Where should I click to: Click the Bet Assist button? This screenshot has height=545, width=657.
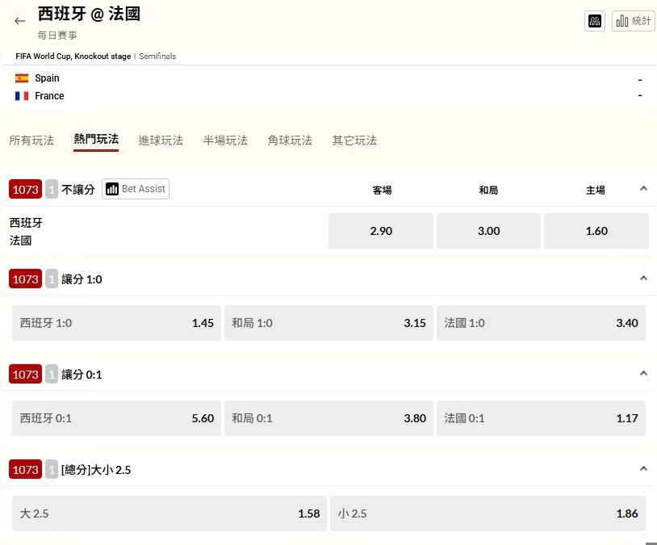136,189
